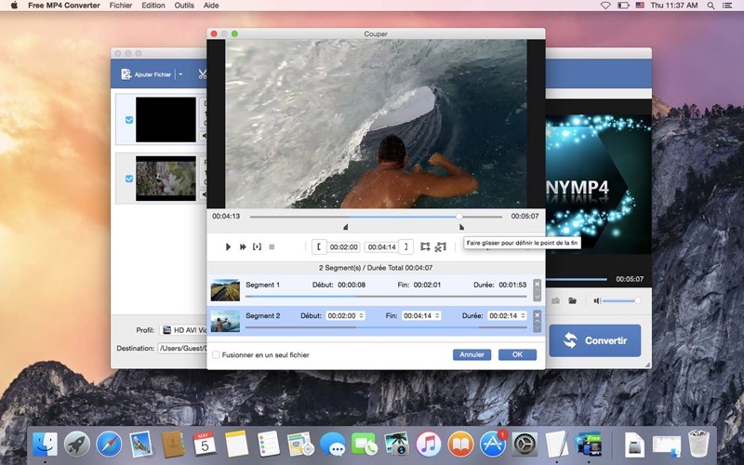Open the Edition menu

pos(153,6)
